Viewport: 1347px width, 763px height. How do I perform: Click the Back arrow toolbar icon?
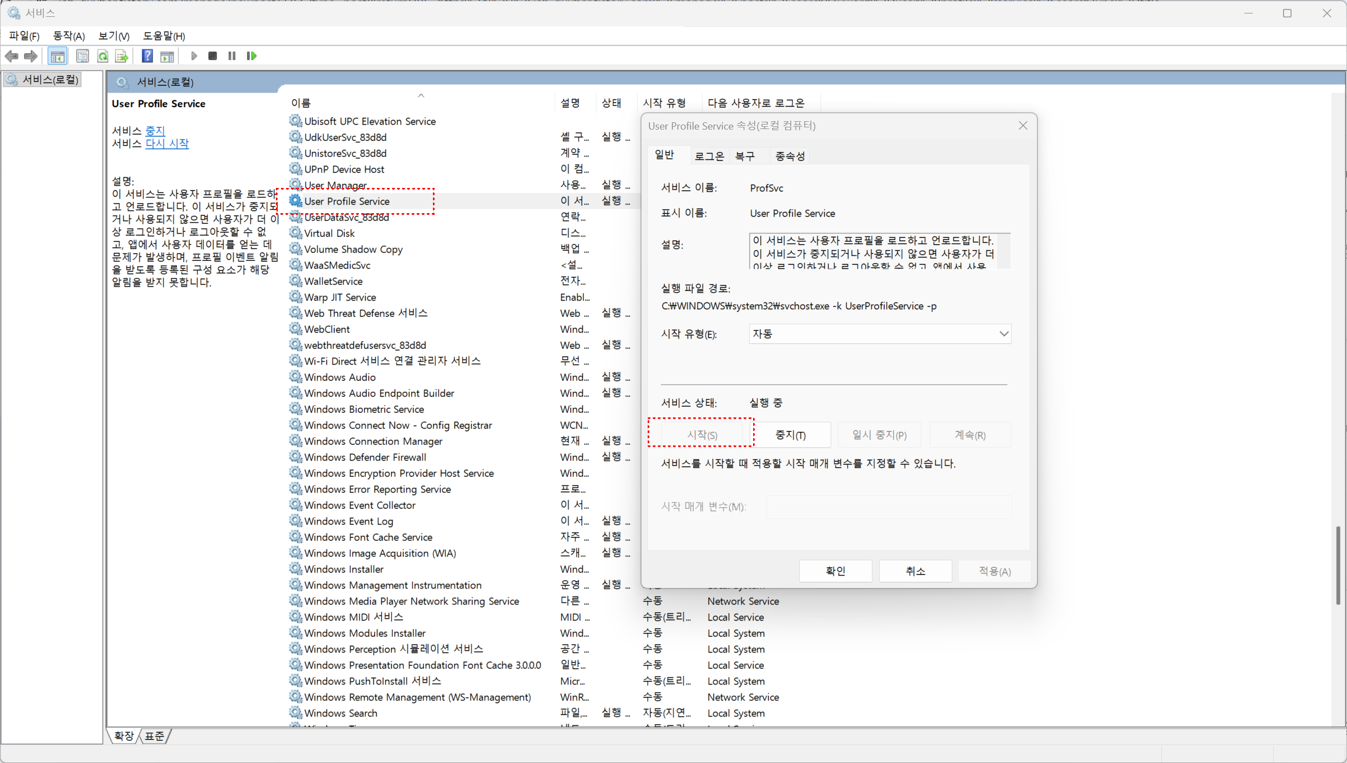pos(11,56)
